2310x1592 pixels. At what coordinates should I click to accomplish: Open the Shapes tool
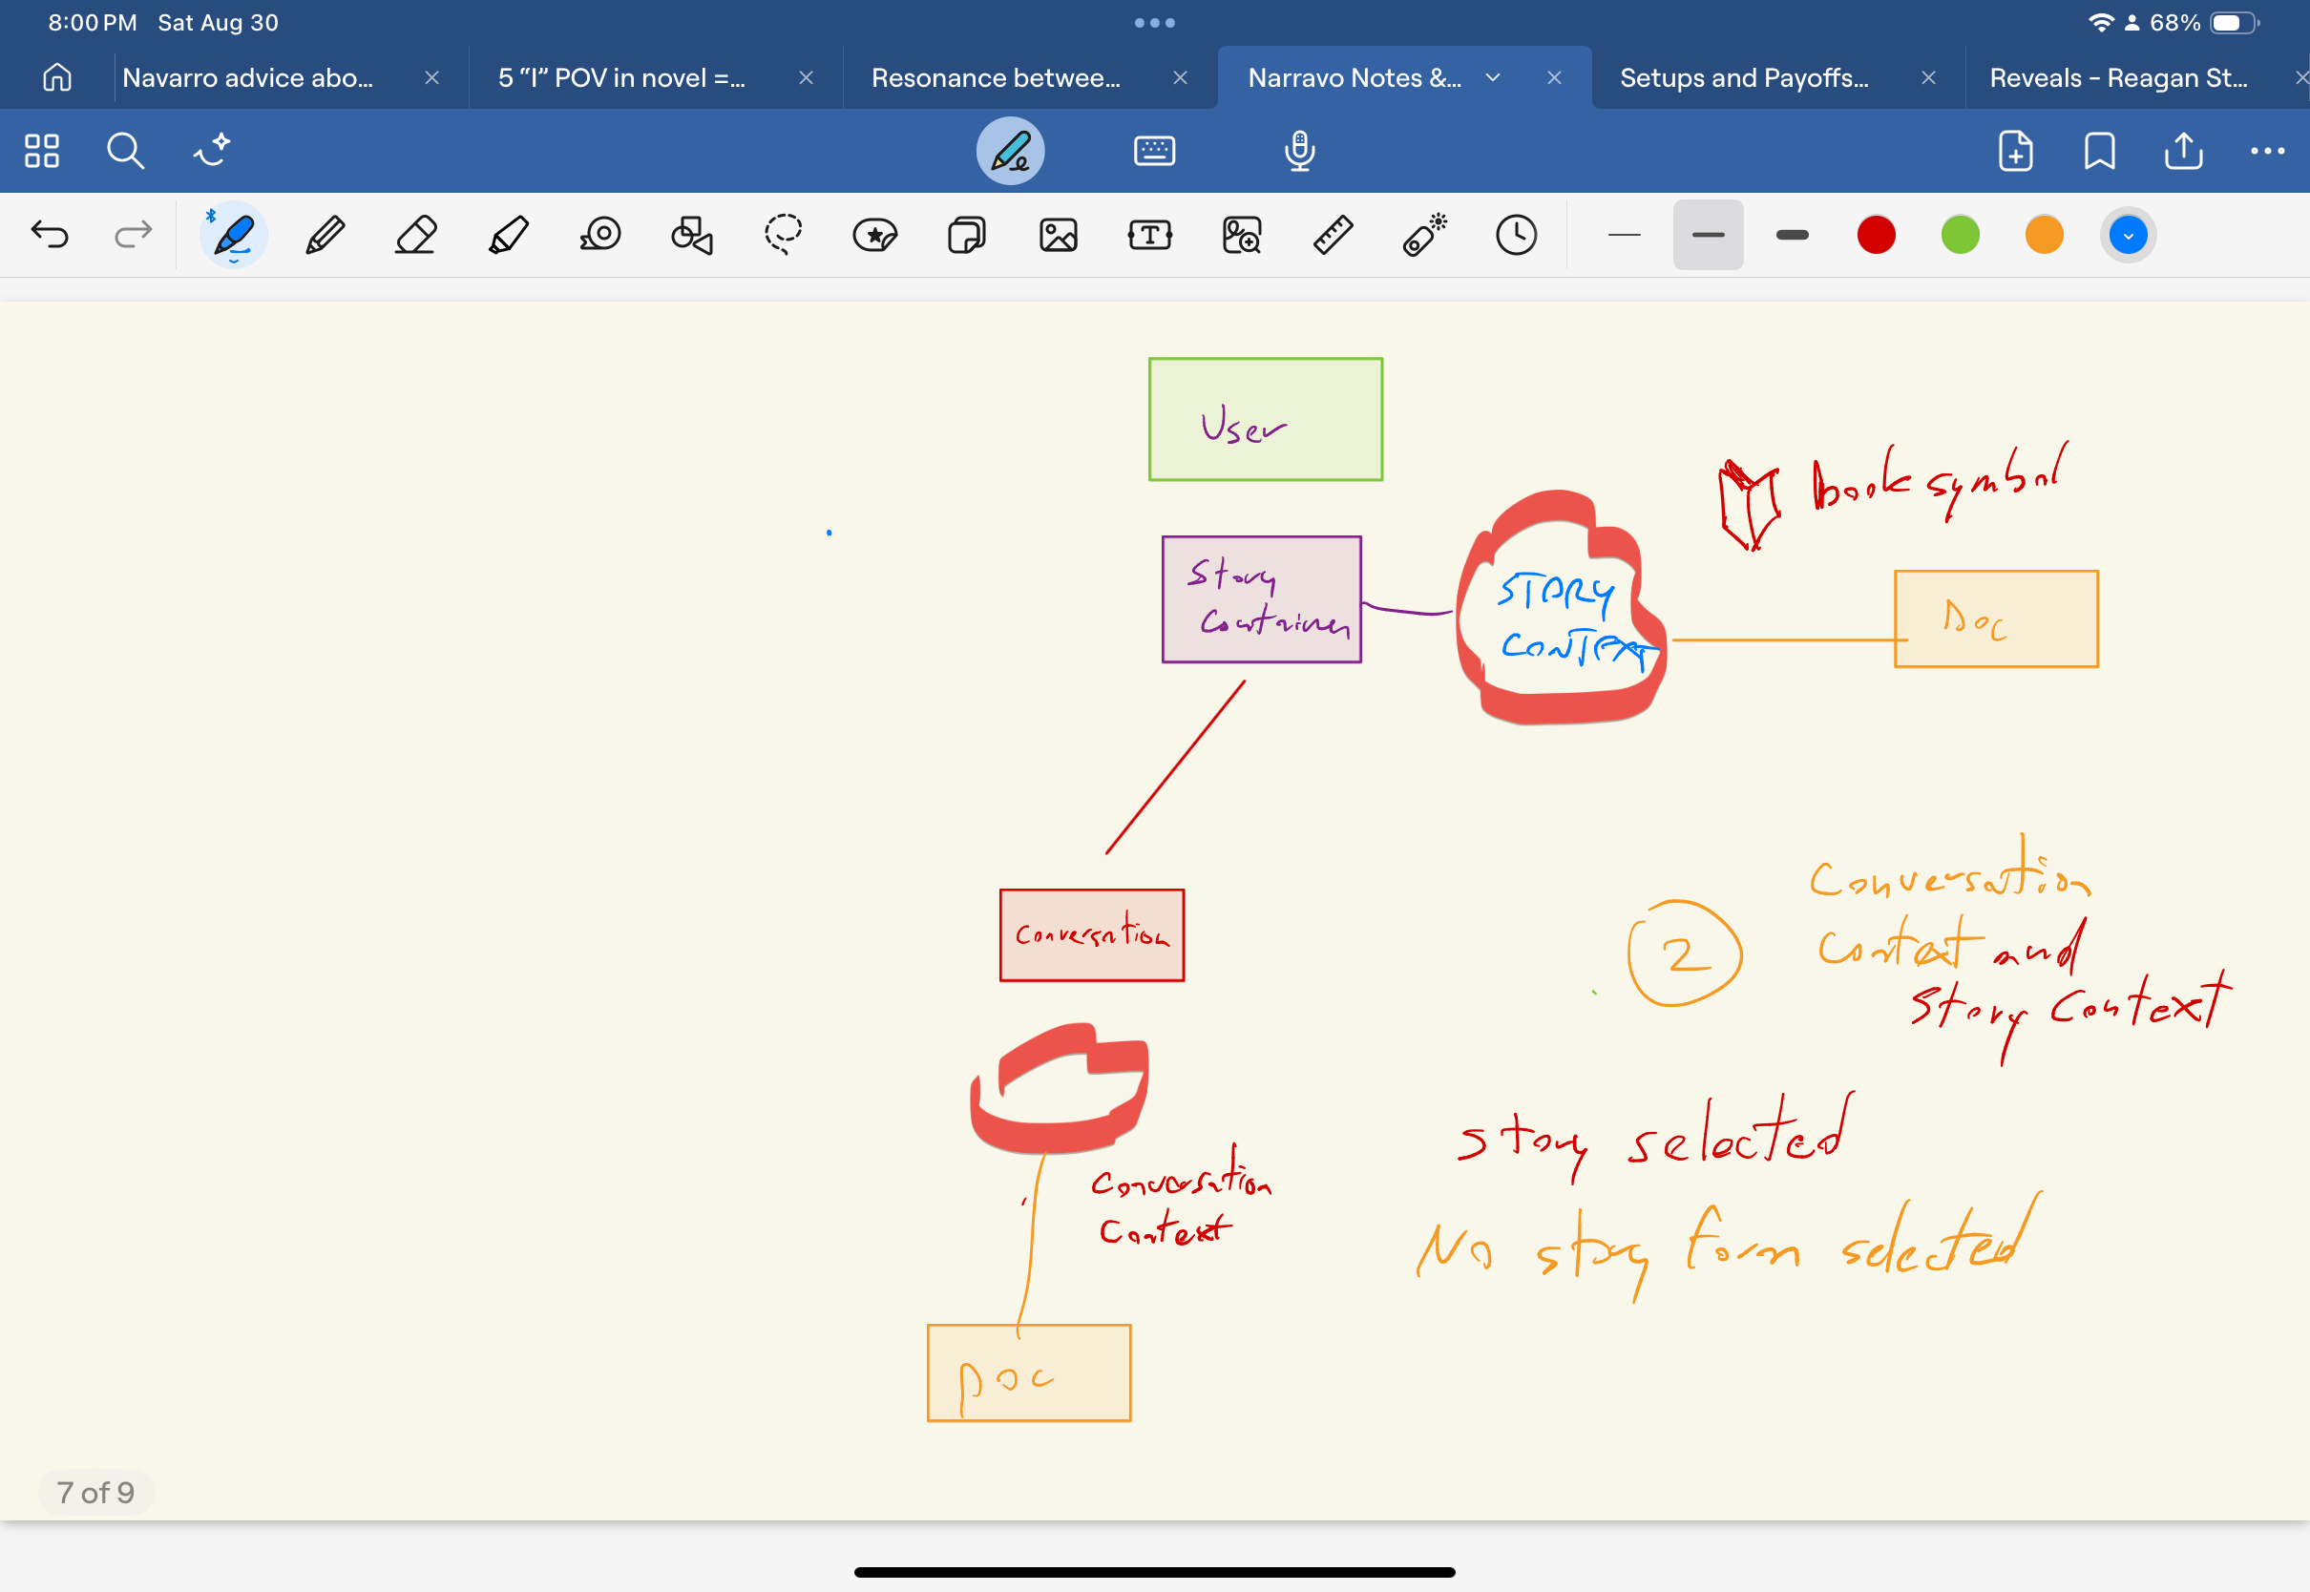point(691,236)
